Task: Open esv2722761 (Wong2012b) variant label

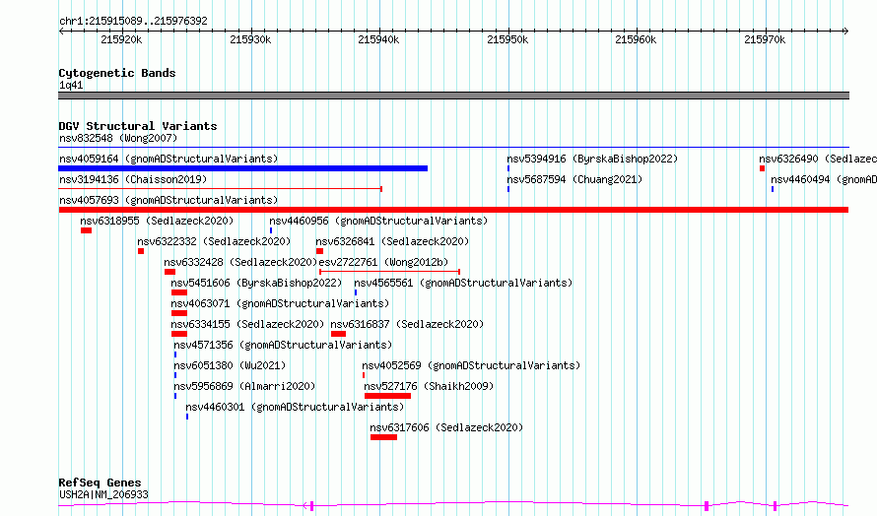Action: [x=383, y=262]
